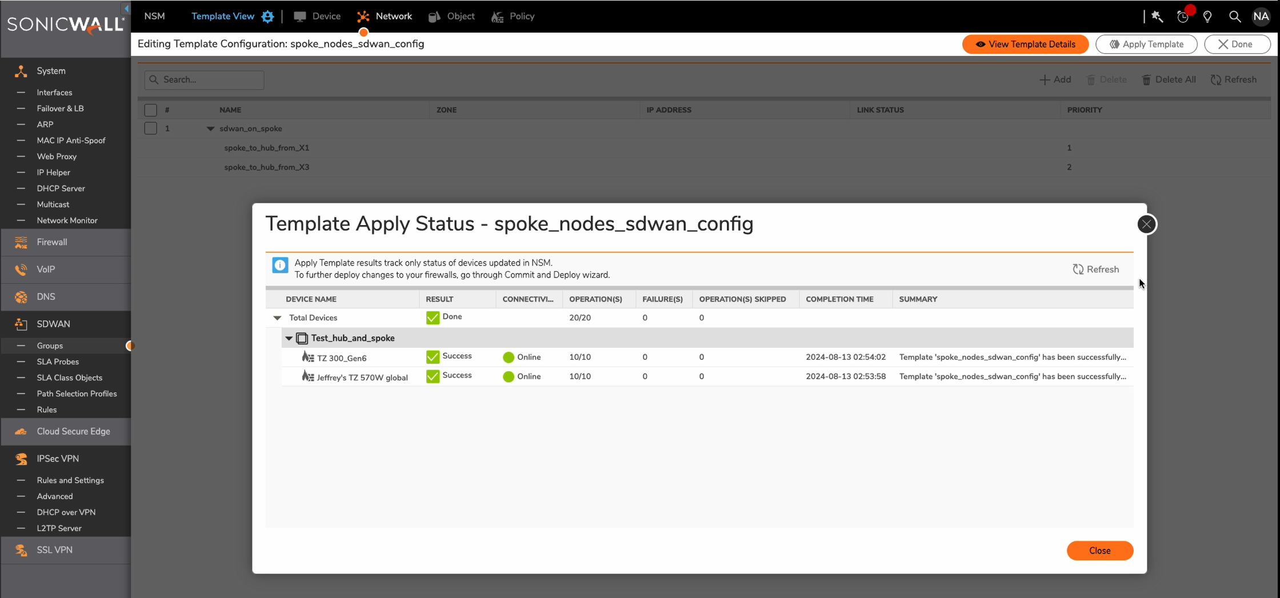Click Add in the groups toolbar

1055,79
